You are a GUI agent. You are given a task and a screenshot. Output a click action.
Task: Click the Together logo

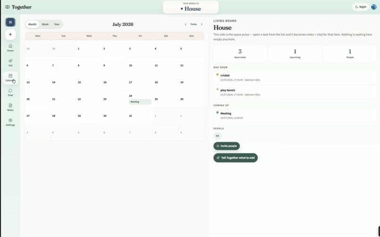tap(18, 7)
